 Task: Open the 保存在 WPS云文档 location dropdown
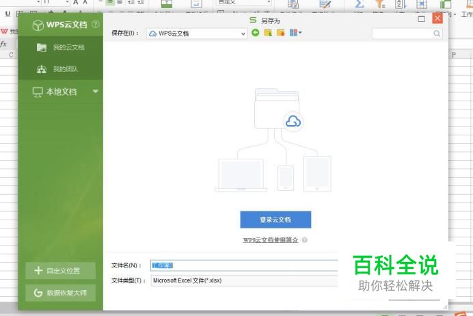click(197, 34)
